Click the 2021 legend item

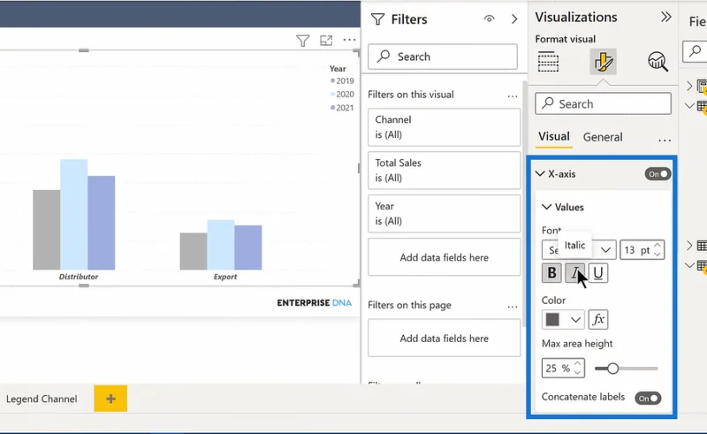pyautogui.click(x=342, y=108)
